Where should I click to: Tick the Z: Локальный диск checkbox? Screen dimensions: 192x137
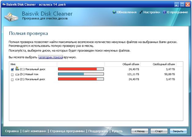[12, 80]
